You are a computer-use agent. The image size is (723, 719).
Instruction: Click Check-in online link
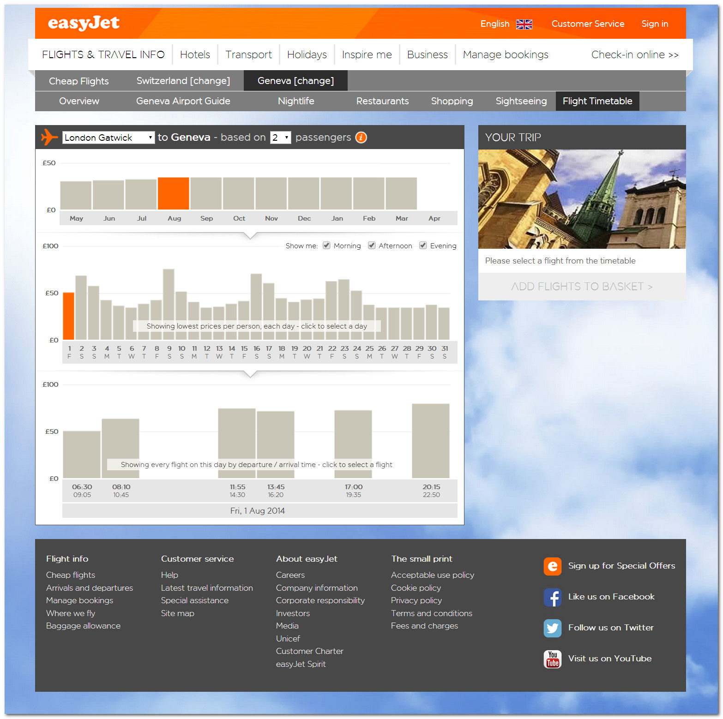pos(635,54)
